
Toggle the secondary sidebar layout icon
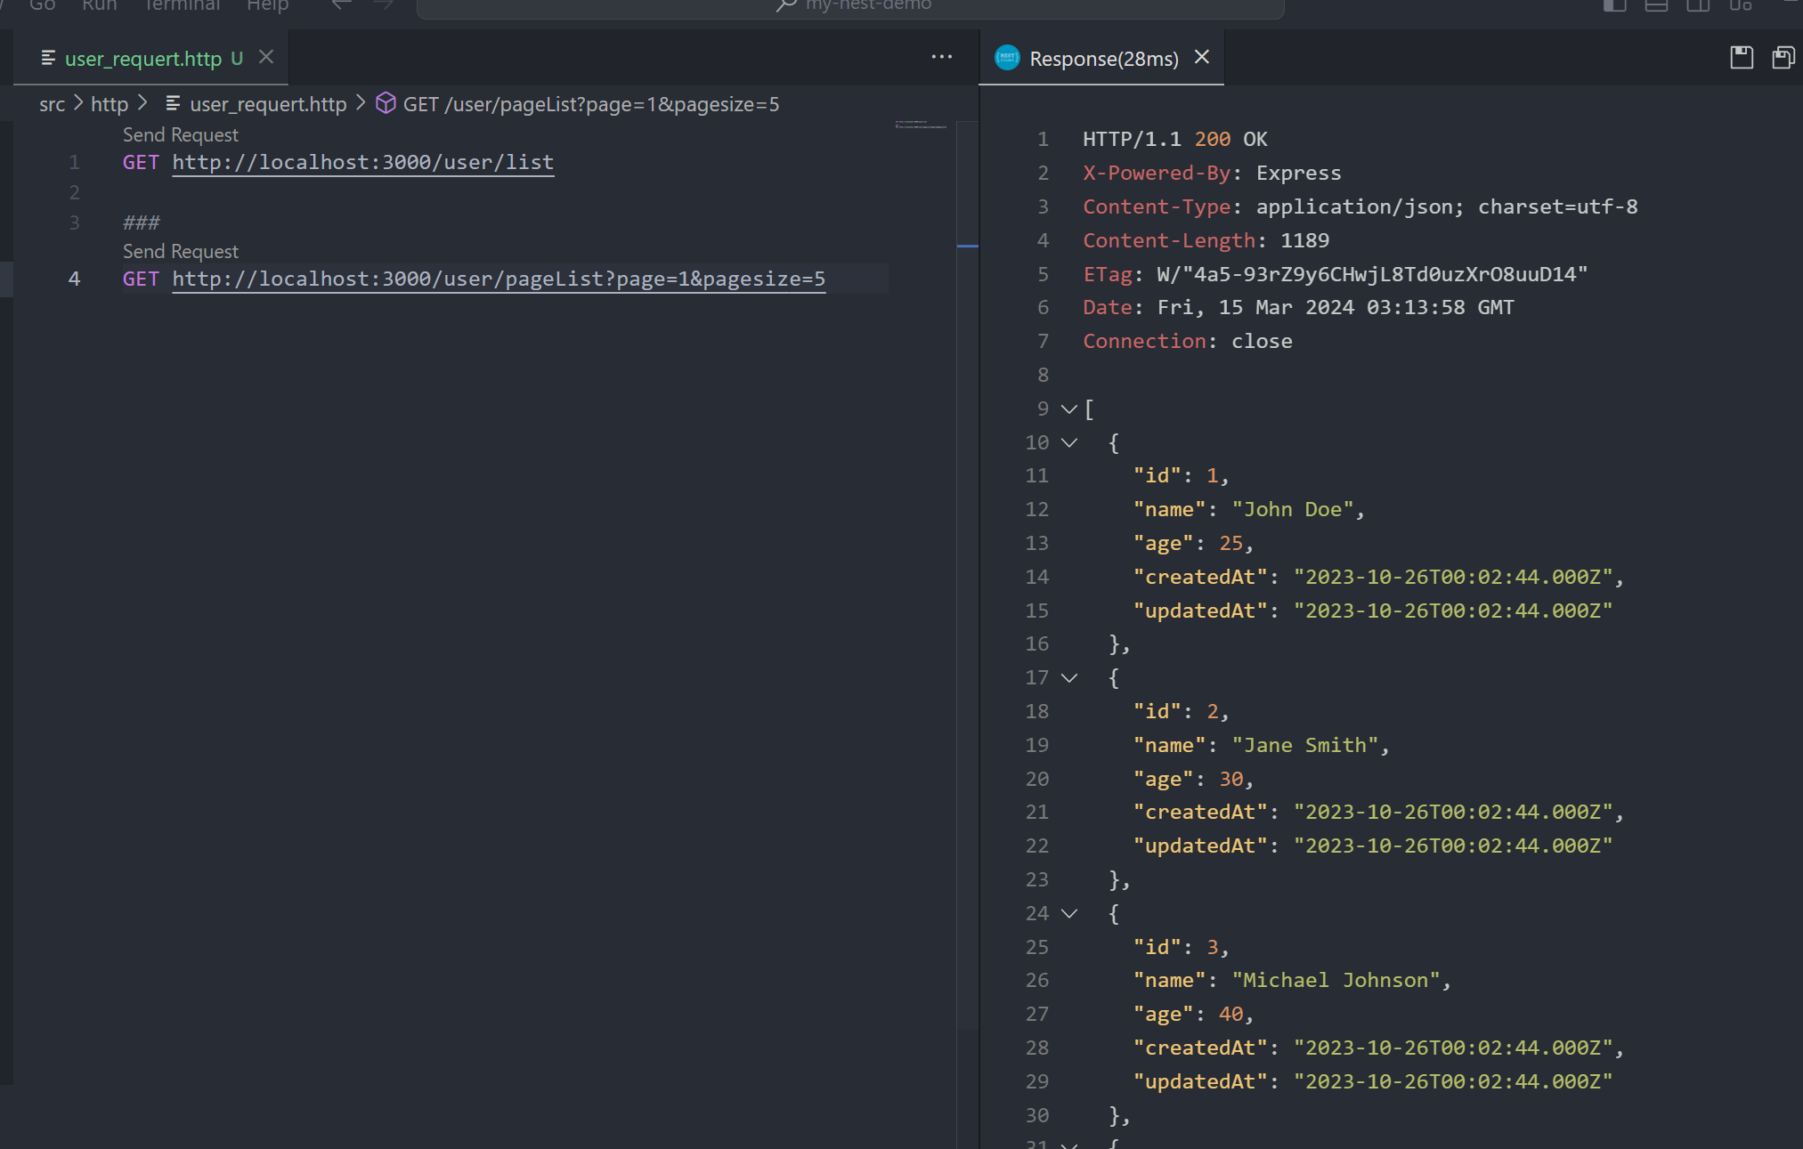(x=1698, y=5)
